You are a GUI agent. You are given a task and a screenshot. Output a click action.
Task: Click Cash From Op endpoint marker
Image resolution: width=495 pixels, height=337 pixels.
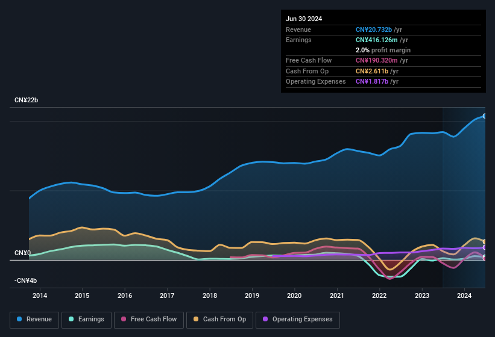[x=484, y=242]
